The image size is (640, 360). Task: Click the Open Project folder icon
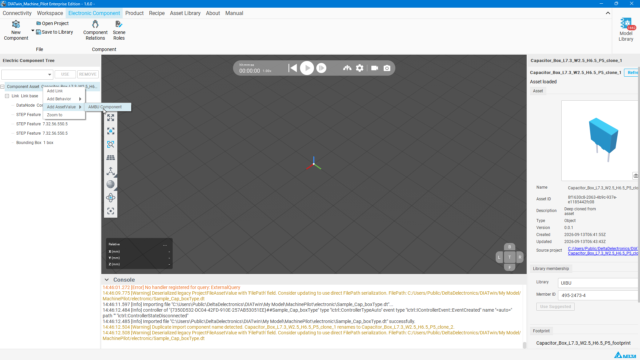39,23
